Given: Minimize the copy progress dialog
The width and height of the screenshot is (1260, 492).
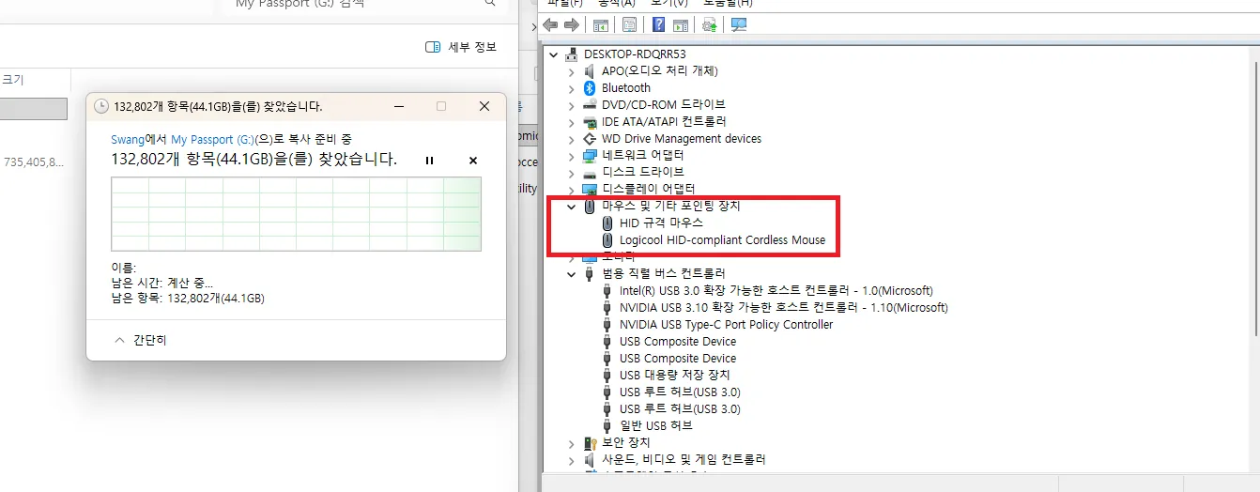Looking at the screenshot, I should coord(398,106).
